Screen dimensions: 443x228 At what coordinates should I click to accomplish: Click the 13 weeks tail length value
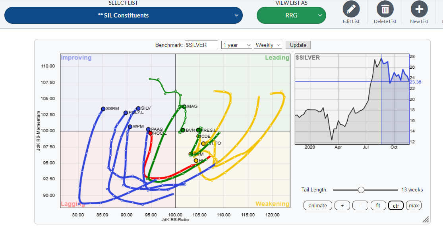412,190
